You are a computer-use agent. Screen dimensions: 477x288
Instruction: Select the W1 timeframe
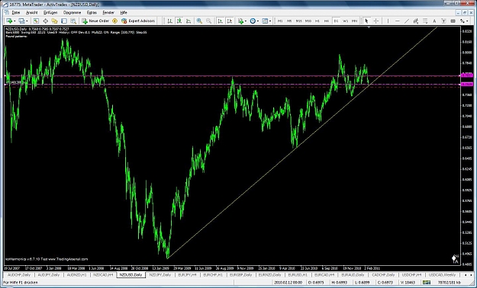[x=345, y=21]
